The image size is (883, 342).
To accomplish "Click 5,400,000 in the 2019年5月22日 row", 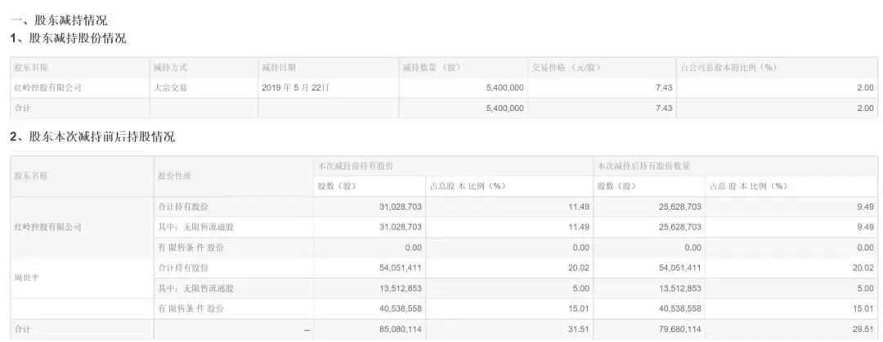I will coord(504,88).
